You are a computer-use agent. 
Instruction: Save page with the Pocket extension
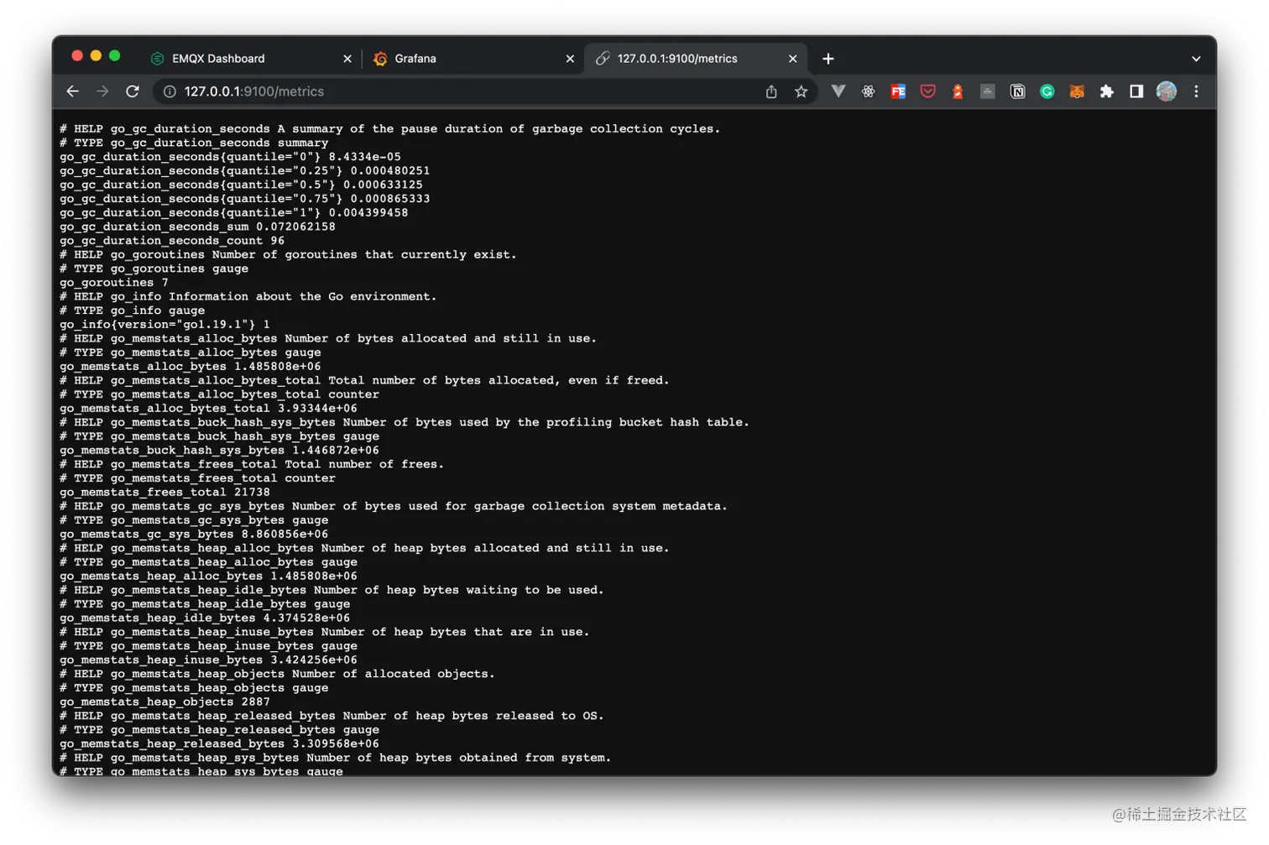click(927, 91)
